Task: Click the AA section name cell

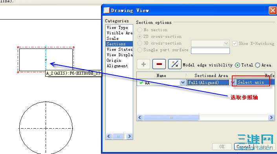Action: [158, 82]
